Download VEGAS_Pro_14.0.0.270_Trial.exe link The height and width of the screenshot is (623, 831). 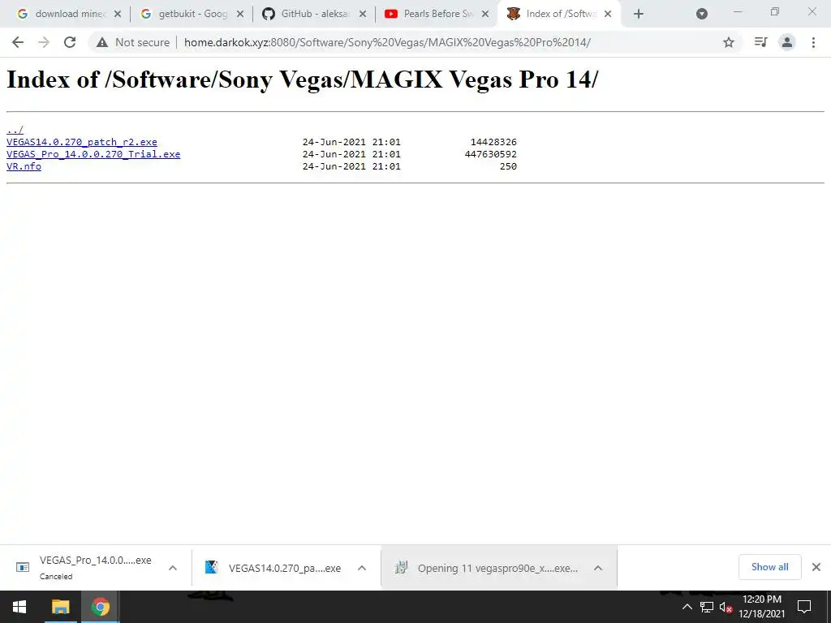(x=93, y=154)
